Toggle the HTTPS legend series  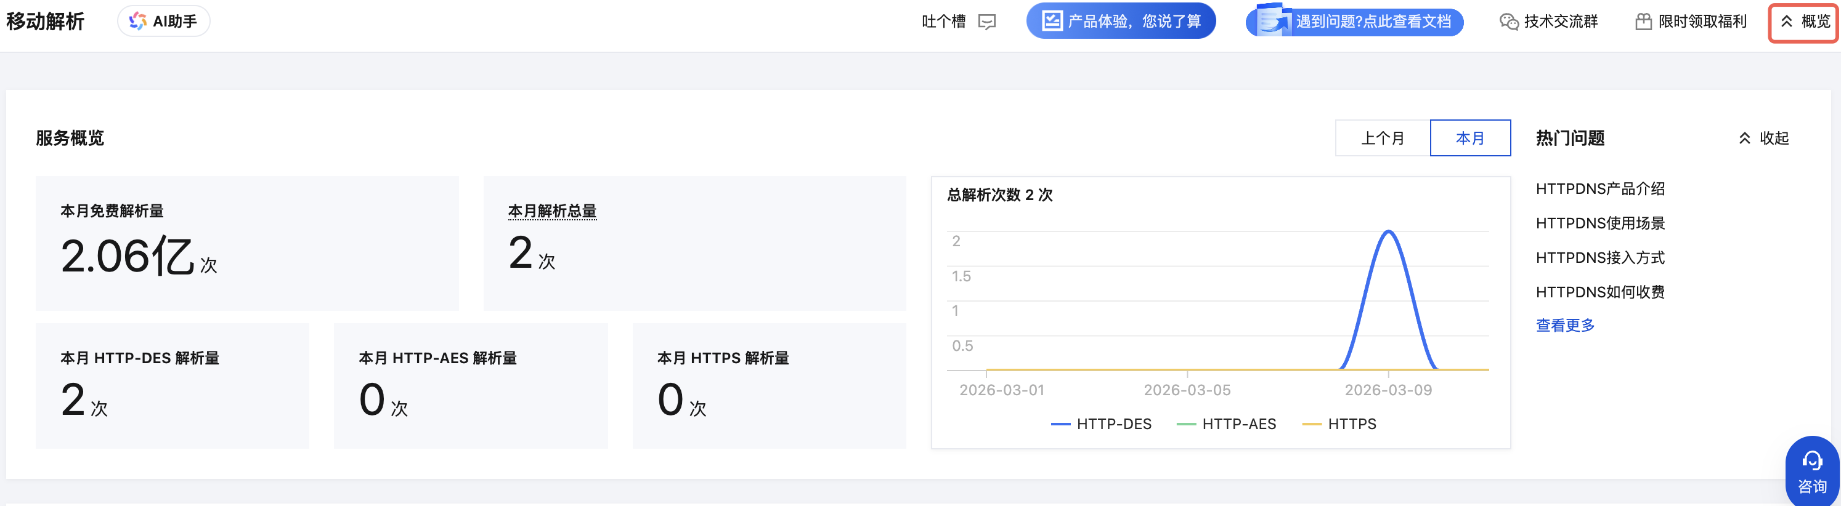(x=1339, y=424)
